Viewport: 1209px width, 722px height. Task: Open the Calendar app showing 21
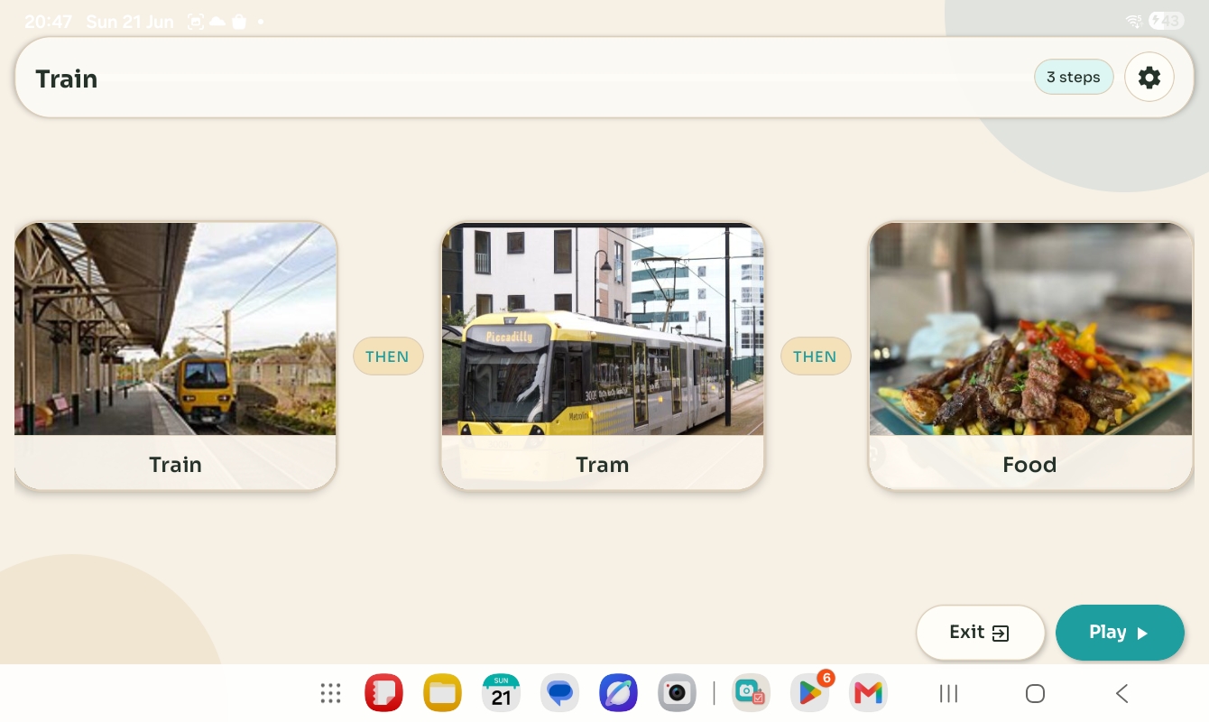[x=501, y=693]
